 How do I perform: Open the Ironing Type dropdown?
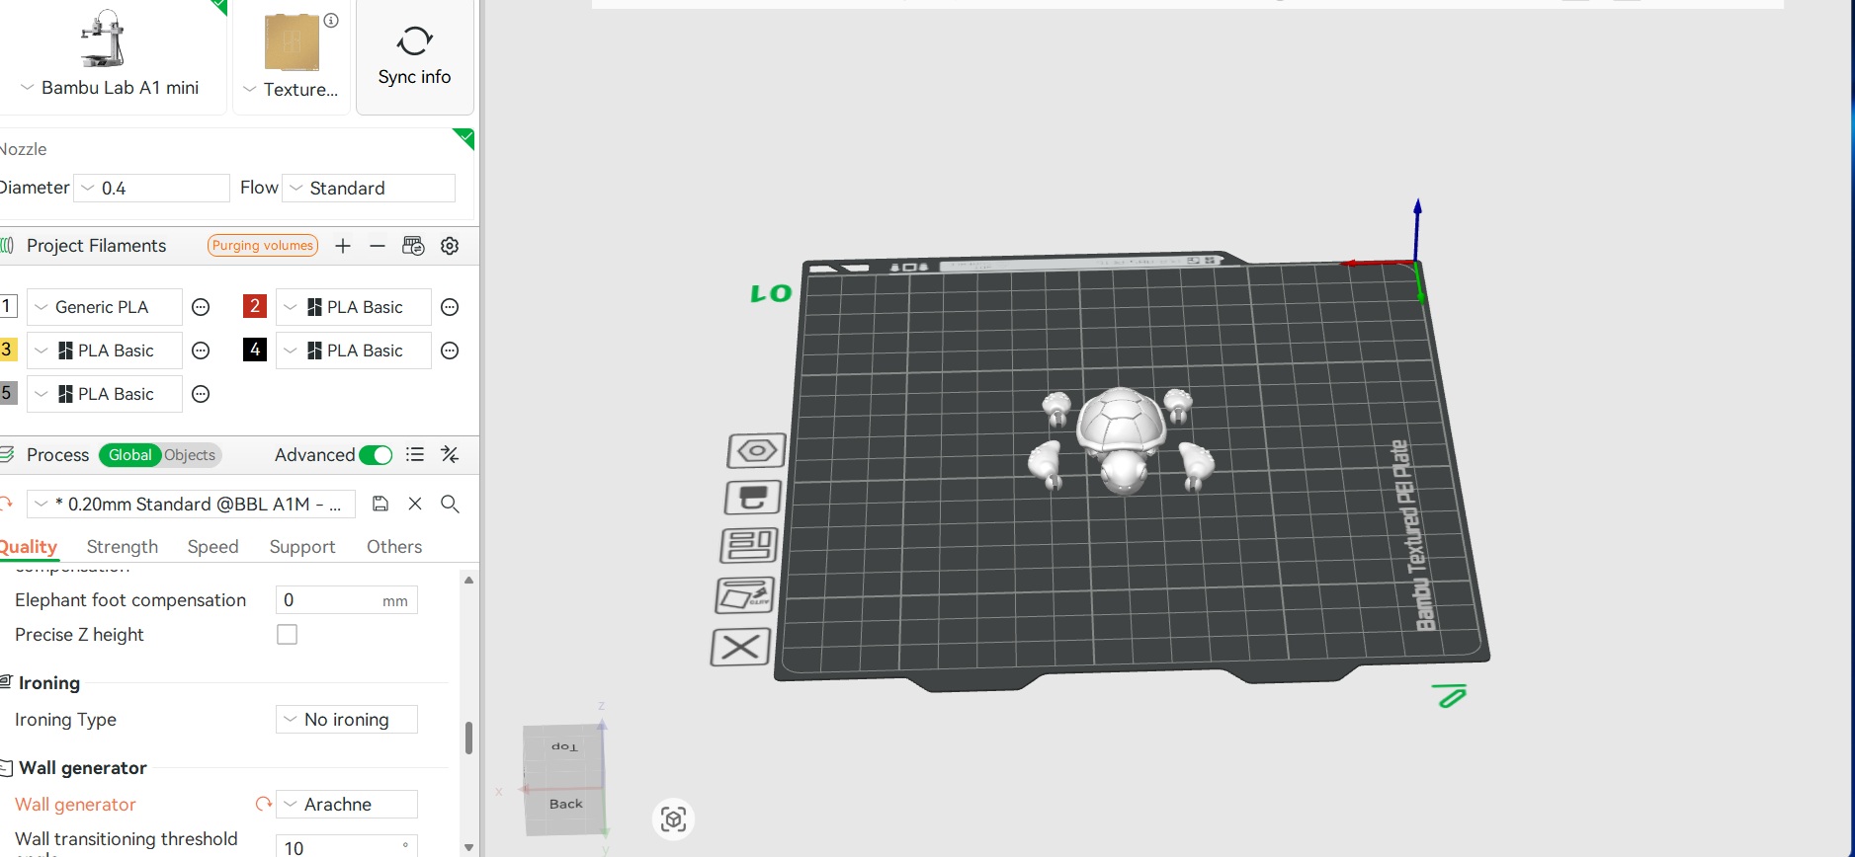[347, 720]
